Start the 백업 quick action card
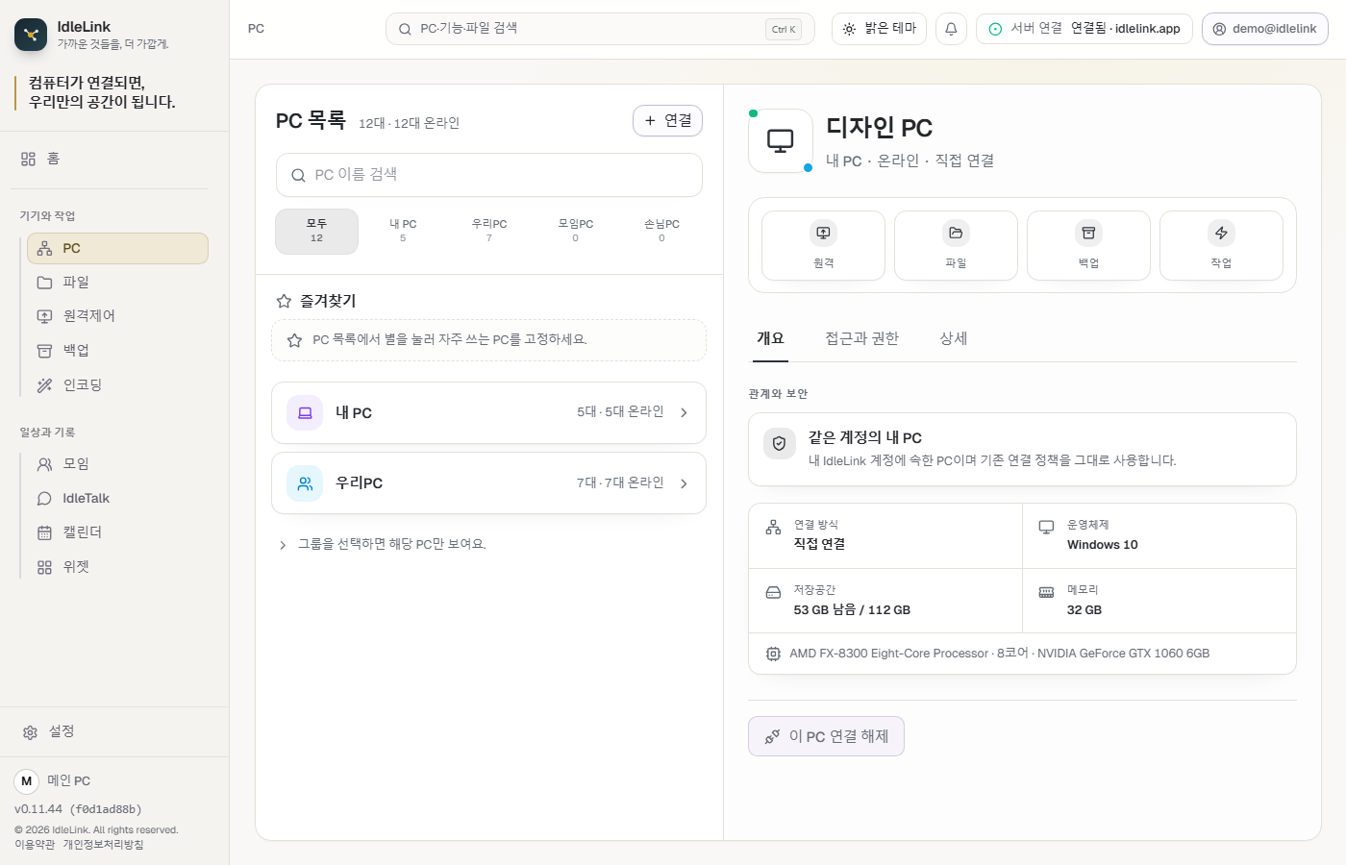The image size is (1346, 865). [1088, 245]
